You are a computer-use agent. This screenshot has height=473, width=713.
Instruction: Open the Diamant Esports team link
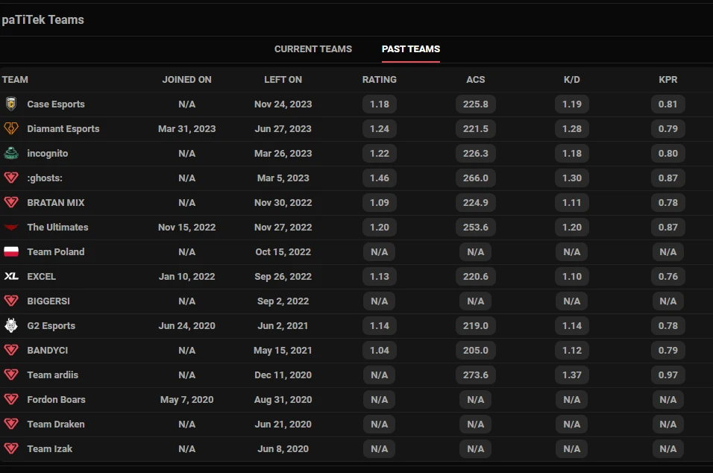point(63,129)
